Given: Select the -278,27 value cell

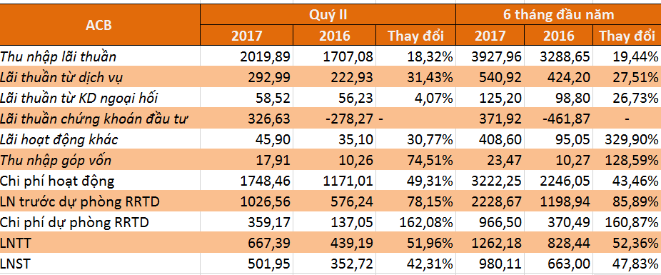Looking at the screenshot, I should click(x=334, y=118).
